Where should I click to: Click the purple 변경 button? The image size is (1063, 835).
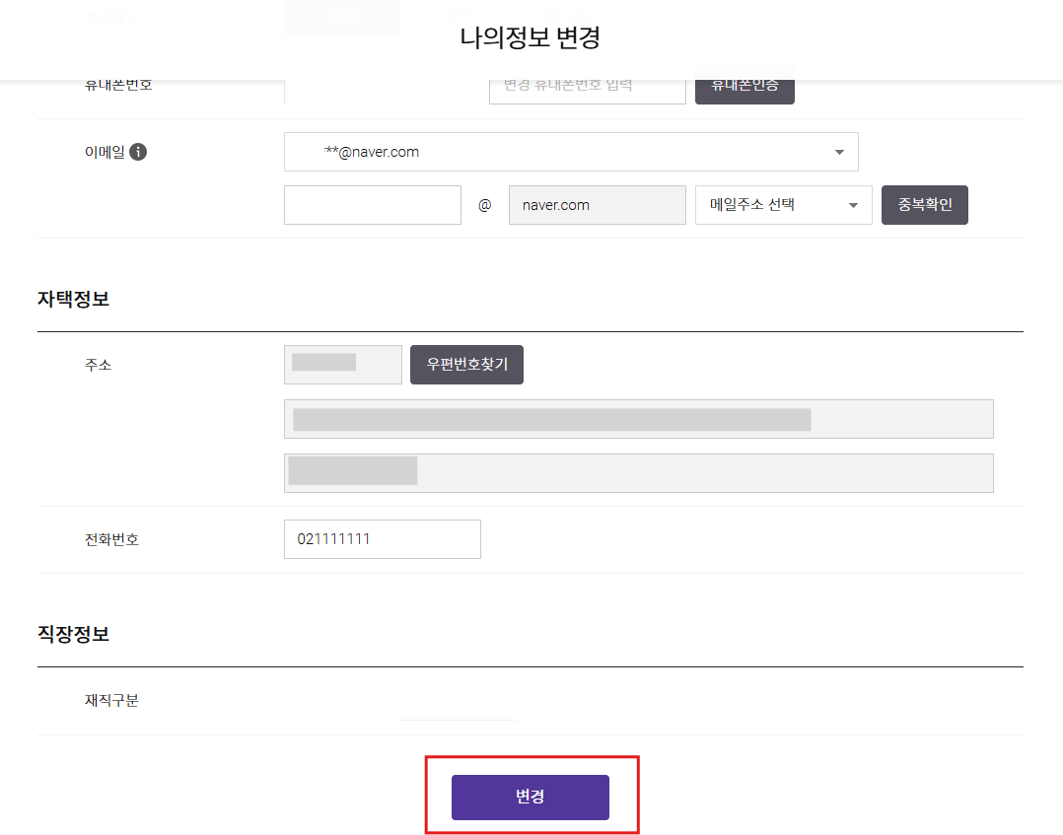531,797
